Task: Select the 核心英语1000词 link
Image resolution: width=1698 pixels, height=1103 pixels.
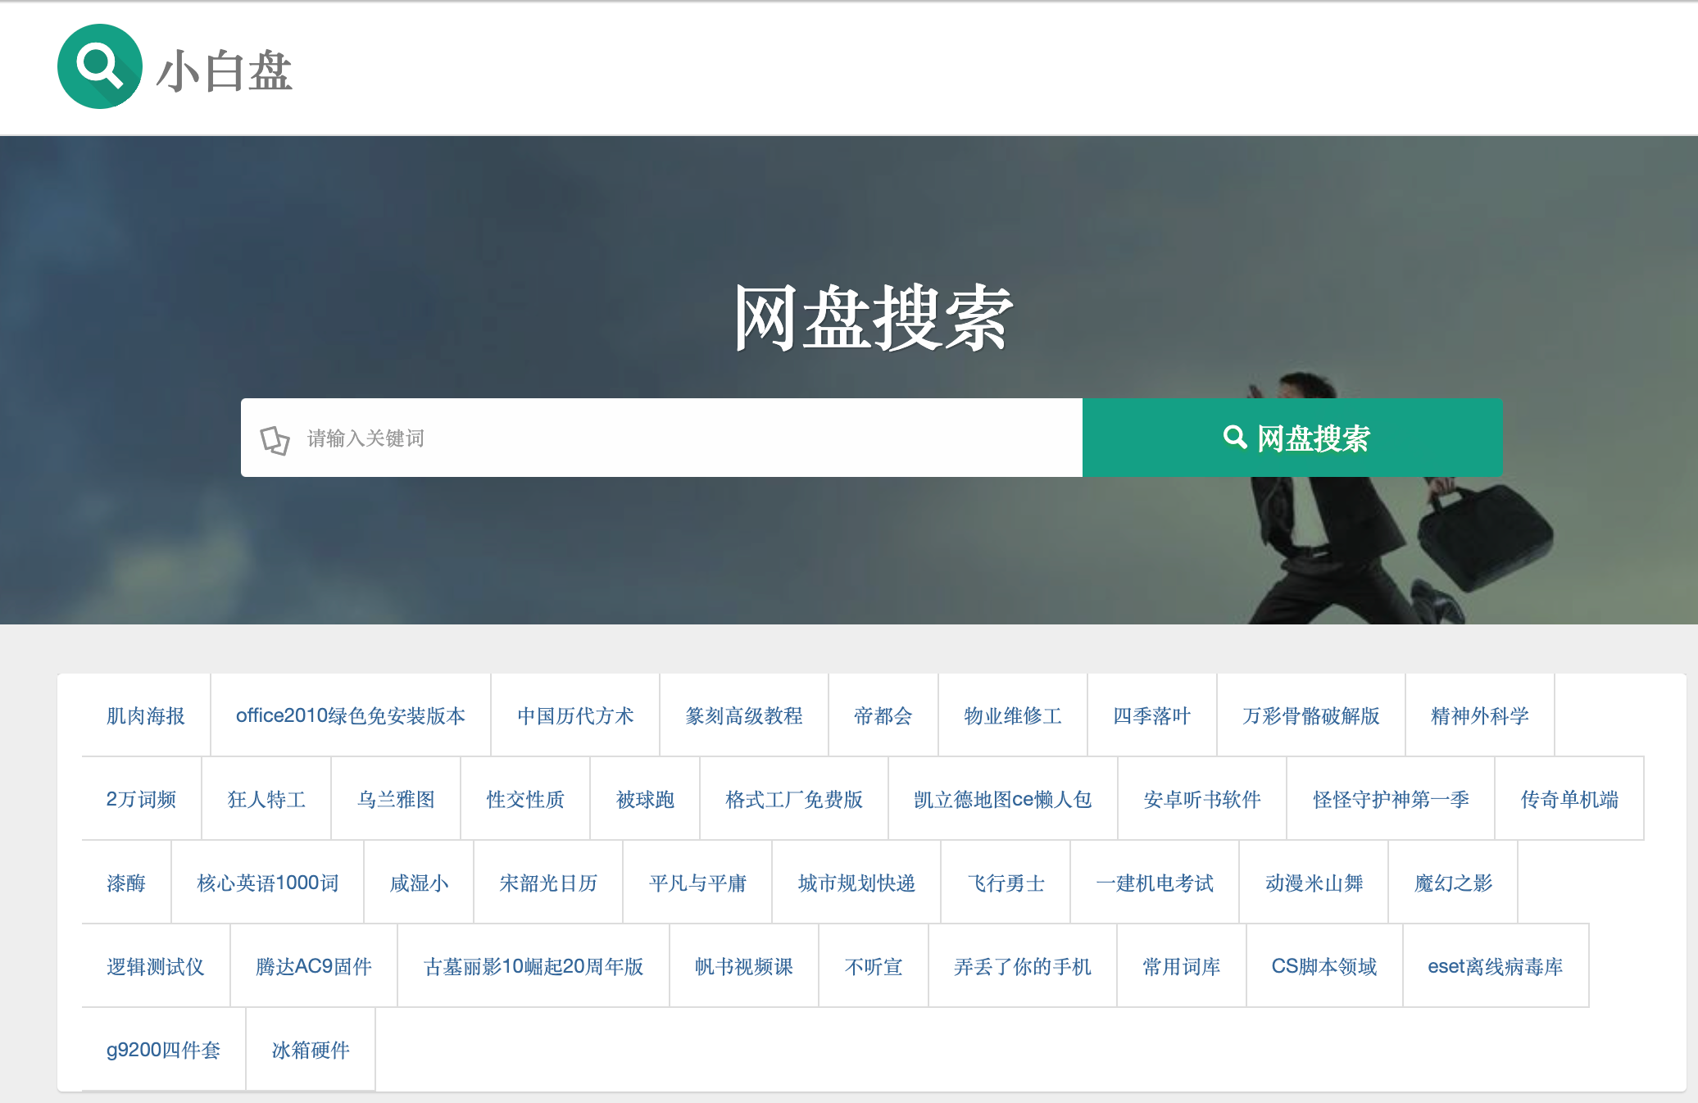Action: [267, 883]
